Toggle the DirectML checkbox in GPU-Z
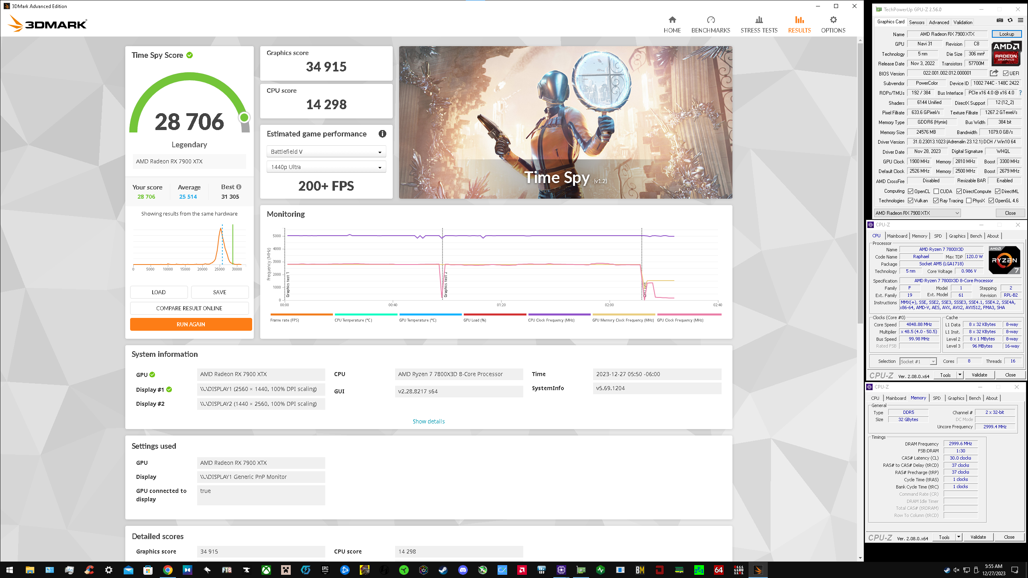The width and height of the screenshot is (1028, 578). click(997, 191)
